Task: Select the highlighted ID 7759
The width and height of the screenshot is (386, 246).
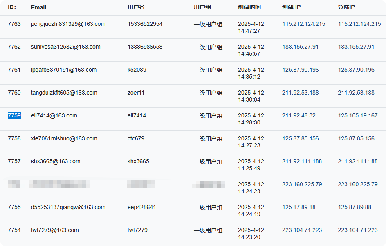Action: pos(14,115)
